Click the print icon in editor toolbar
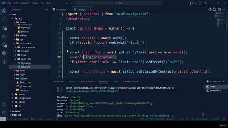Image resolution: width=228 pixels, height=128 pixels. coord(210,10)
